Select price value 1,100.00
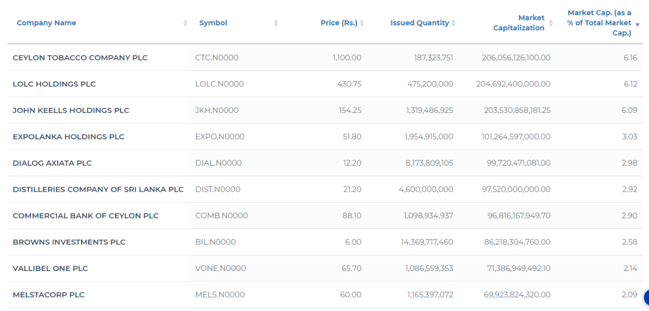This screenshot has height=311, width=649. pos(347,57)
